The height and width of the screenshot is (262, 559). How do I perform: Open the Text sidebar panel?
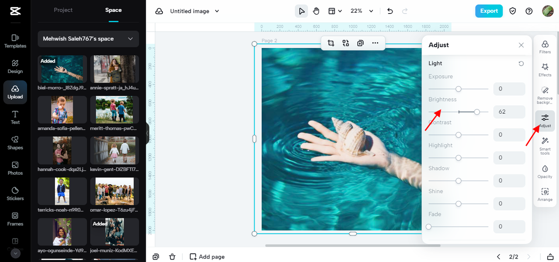(x=15, y=117)
